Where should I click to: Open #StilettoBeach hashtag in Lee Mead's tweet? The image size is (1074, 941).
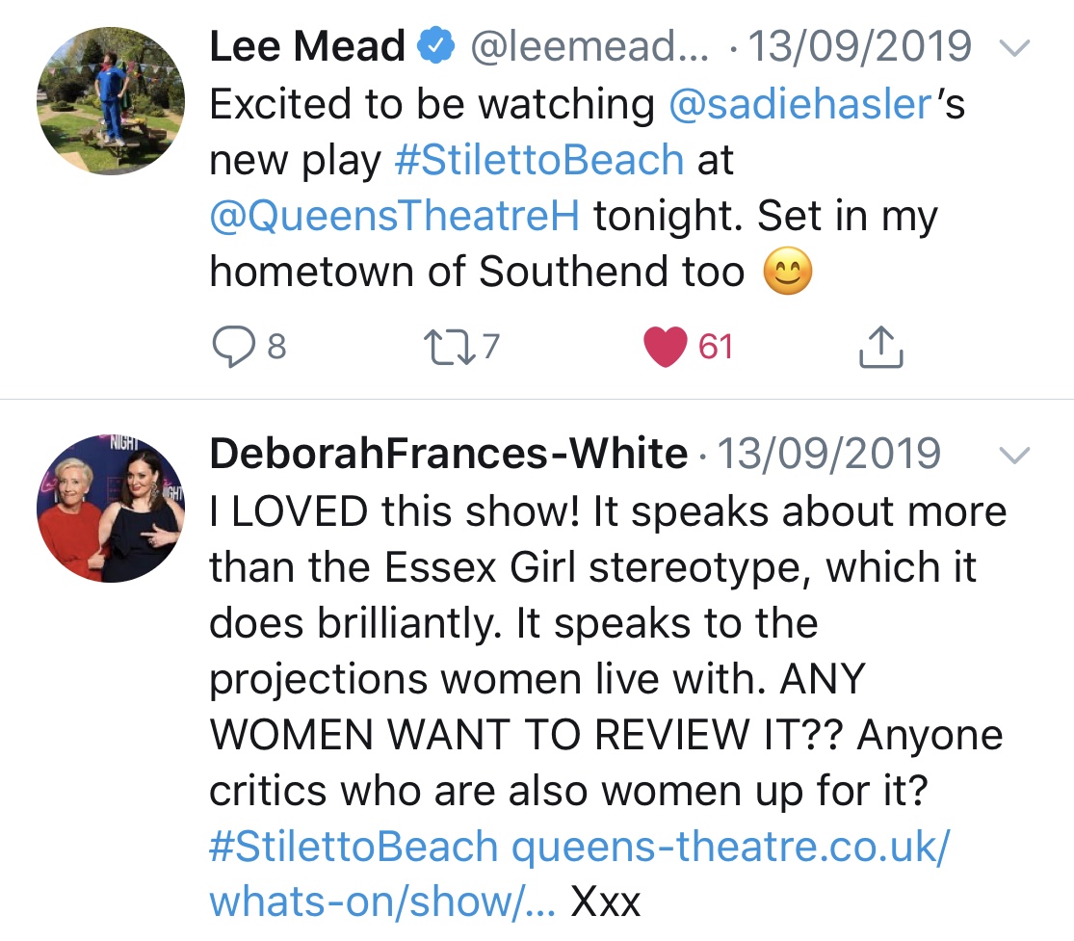(x=539, y=161)
